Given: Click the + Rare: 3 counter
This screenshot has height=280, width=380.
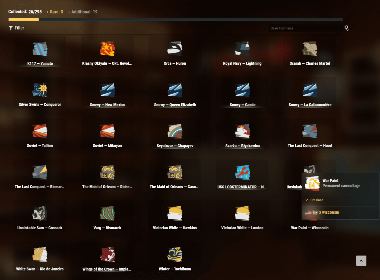Looking at the screenshot, I should point(55,12).
